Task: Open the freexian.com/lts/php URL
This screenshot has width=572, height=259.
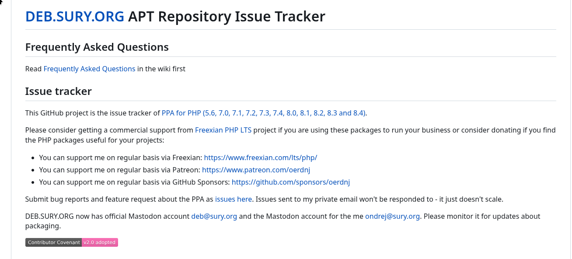Action: coord(260,157)
